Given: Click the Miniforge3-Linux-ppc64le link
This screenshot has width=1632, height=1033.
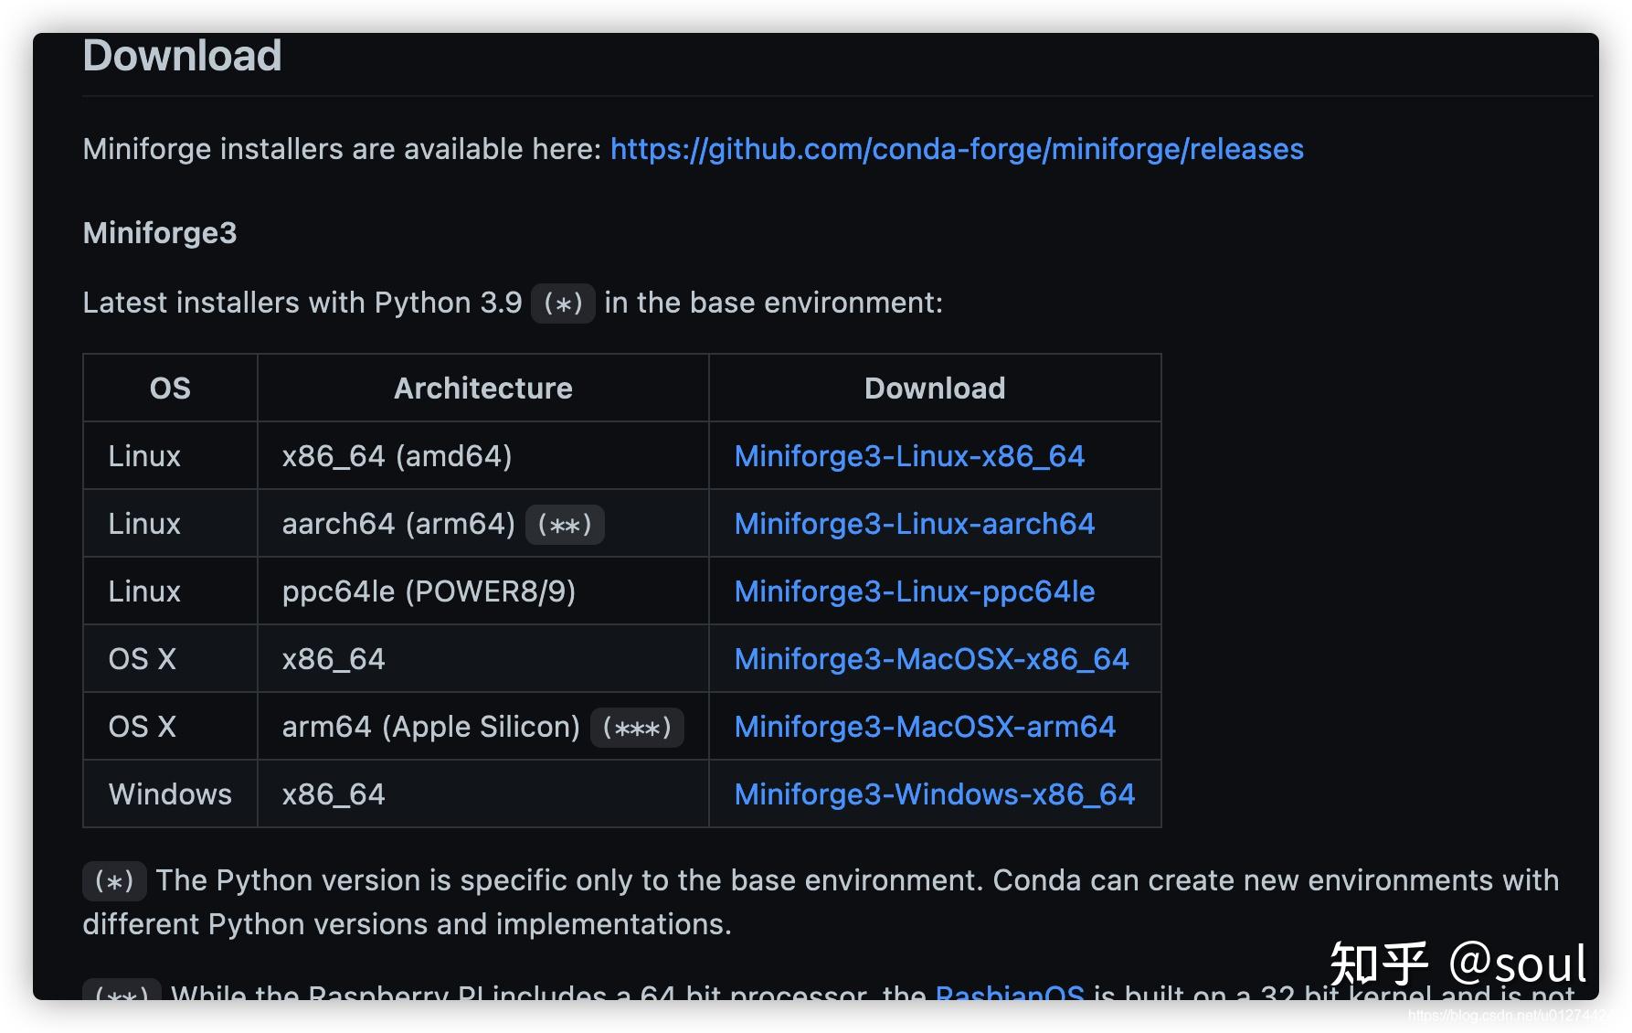Looking at the screenshot, I should tap(914, 591).
